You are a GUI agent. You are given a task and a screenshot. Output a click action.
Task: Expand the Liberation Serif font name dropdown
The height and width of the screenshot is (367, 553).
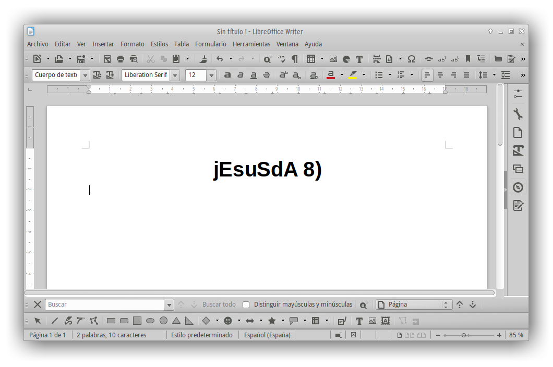tap(175, 75)
